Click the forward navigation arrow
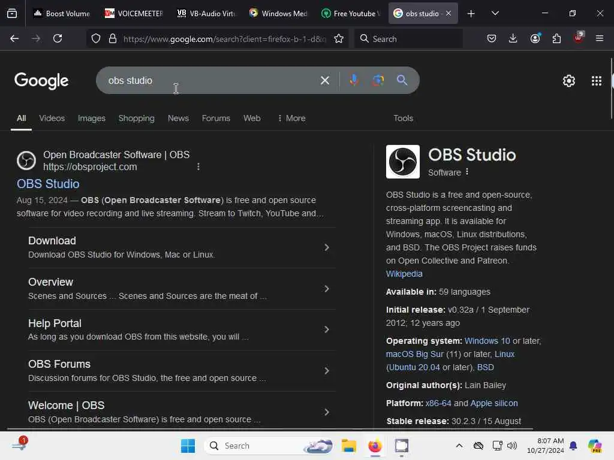 pyautogui.click(x=36, y=38)
